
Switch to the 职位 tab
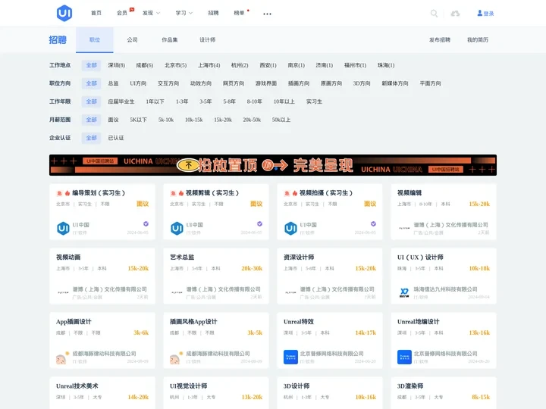pyautogui.click(x=95, y=40)
